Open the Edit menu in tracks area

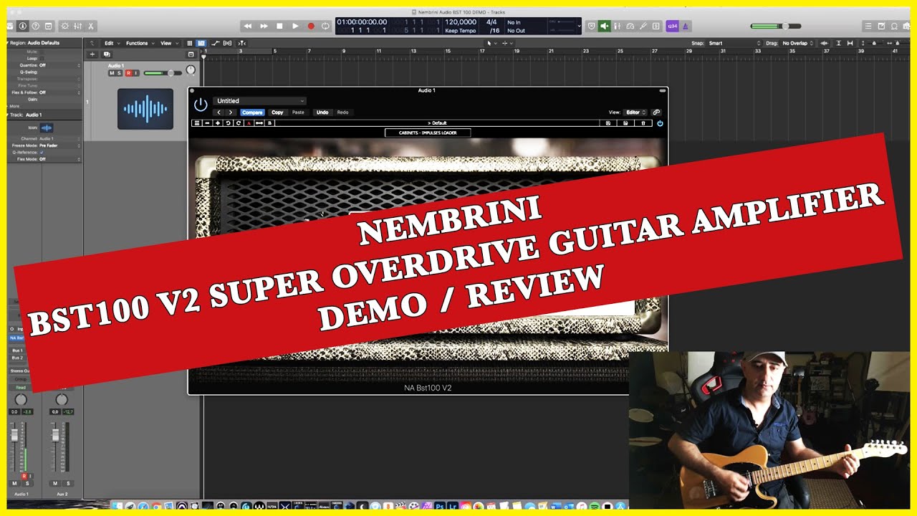click(111, 43)
